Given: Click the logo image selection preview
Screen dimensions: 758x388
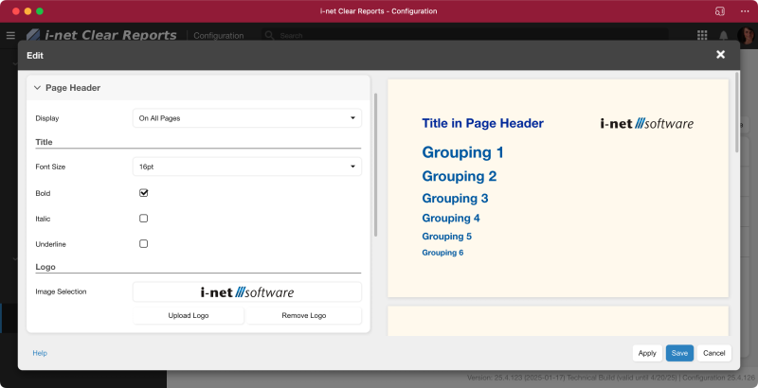Looking at the screenshot, I should (246, 291).
